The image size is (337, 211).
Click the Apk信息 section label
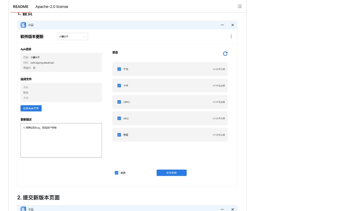tap(26, 49)
